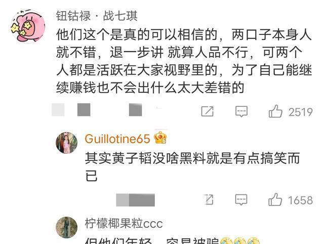Viewport: 324px width, 244px height.
Task: Open 柠檬椰果粒ccc username link
Action: point(124,224)
